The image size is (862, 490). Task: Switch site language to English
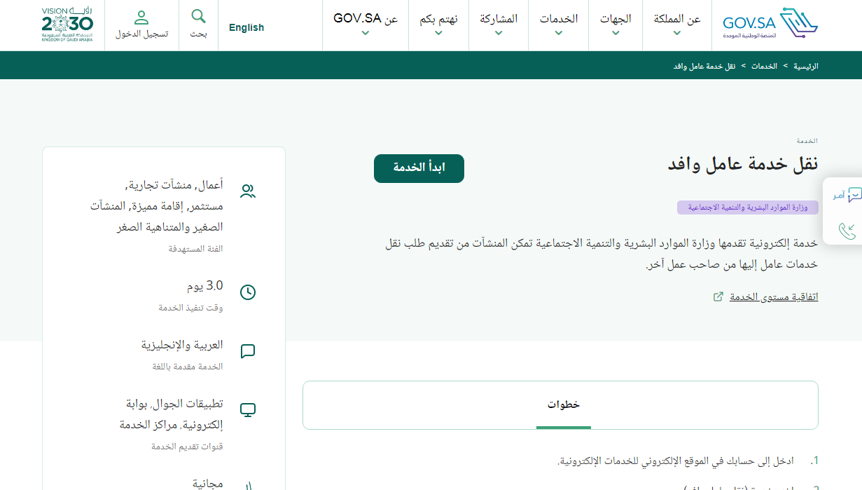pos(246,27)
